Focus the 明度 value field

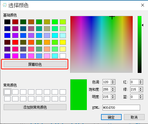coord(107,97)
